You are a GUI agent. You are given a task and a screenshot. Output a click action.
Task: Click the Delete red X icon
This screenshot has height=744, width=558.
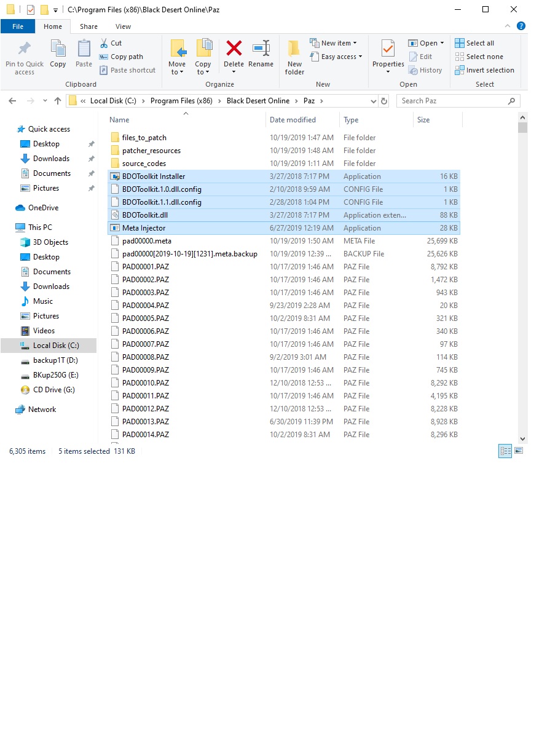tap(234, 49)
